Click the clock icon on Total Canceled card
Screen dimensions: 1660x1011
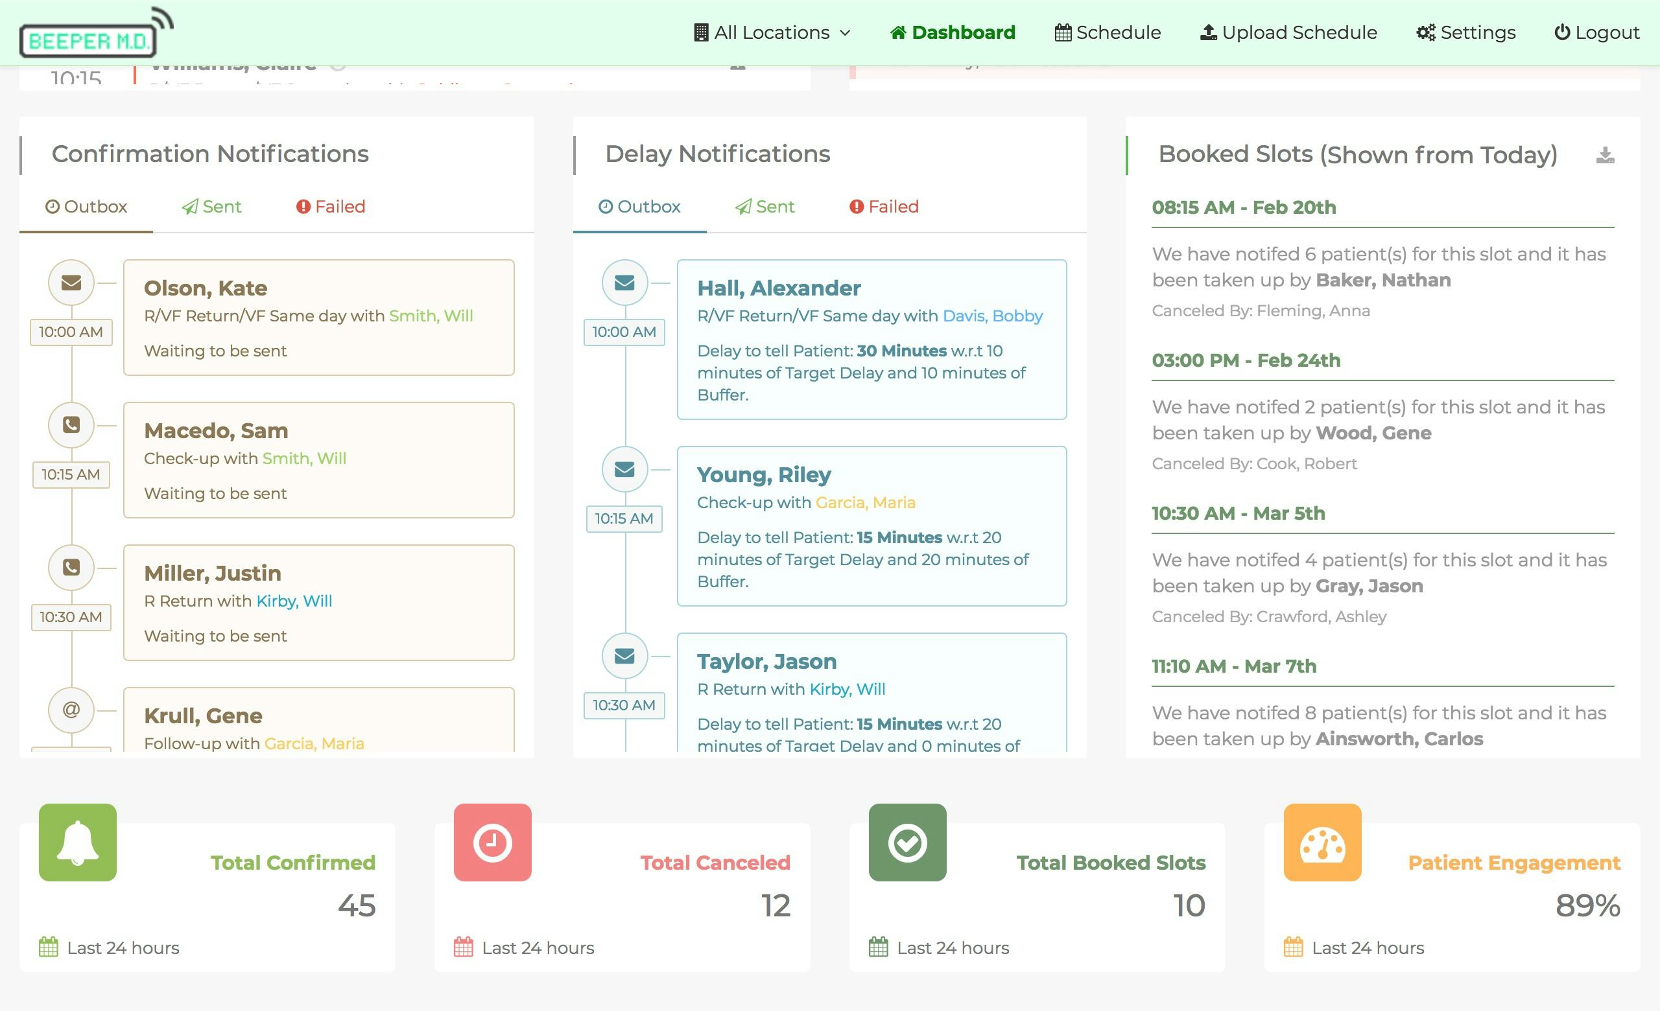coord(492,842)
